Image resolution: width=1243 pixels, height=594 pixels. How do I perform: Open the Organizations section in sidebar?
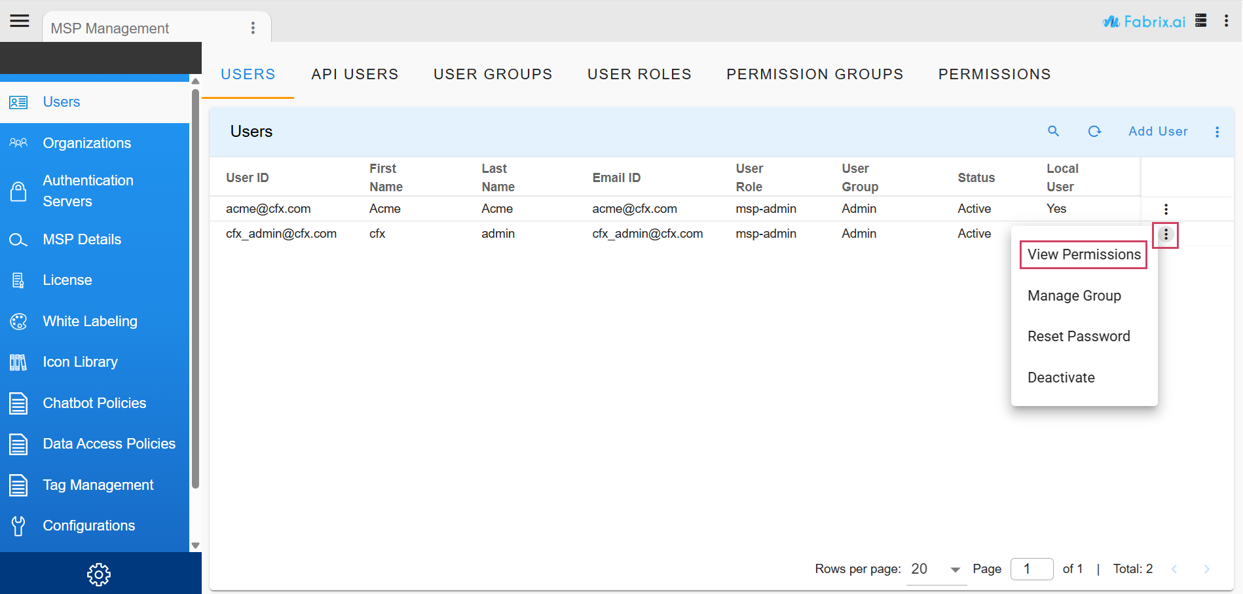pos(86,143)
